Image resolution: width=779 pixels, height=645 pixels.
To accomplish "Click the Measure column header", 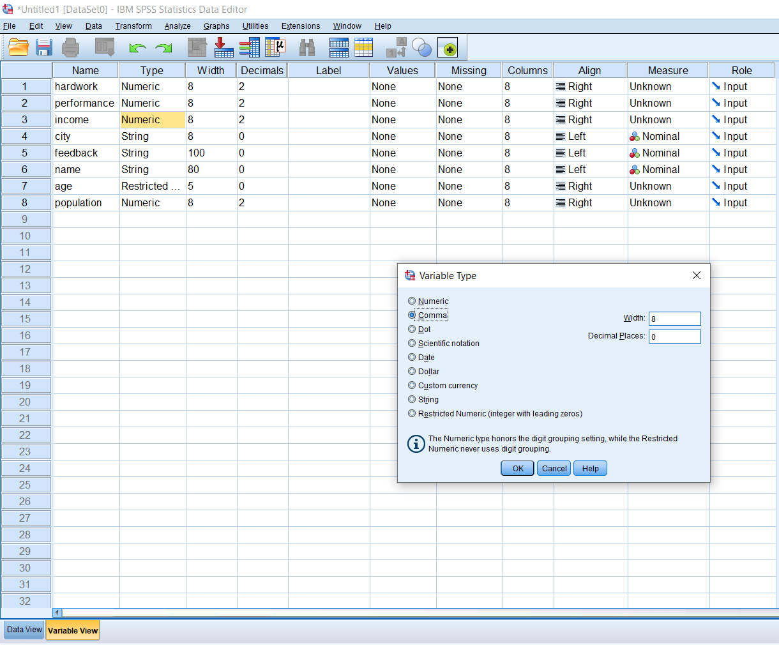I will 668,70.
